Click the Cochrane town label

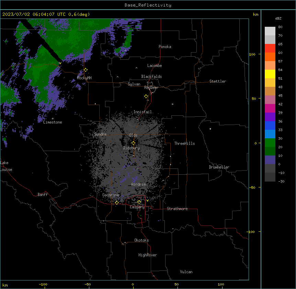click(x=111, y=195)
